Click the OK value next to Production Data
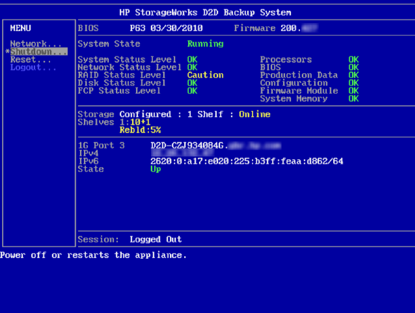Screen dimensions: 415x313 click(x=353, y=75)
